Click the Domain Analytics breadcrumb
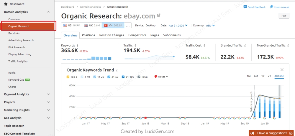 coord(91,7)
